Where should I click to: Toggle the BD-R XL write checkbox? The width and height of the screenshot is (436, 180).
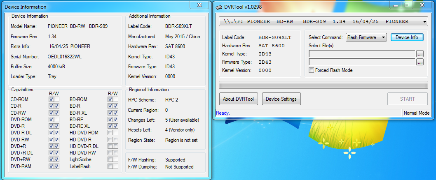point(116,113)
